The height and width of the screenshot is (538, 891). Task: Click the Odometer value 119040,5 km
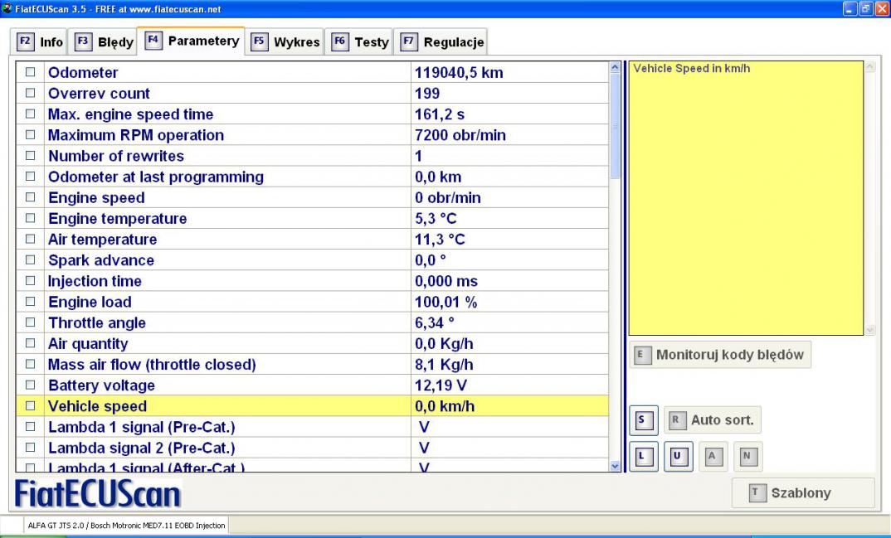(x=459, y=73)
